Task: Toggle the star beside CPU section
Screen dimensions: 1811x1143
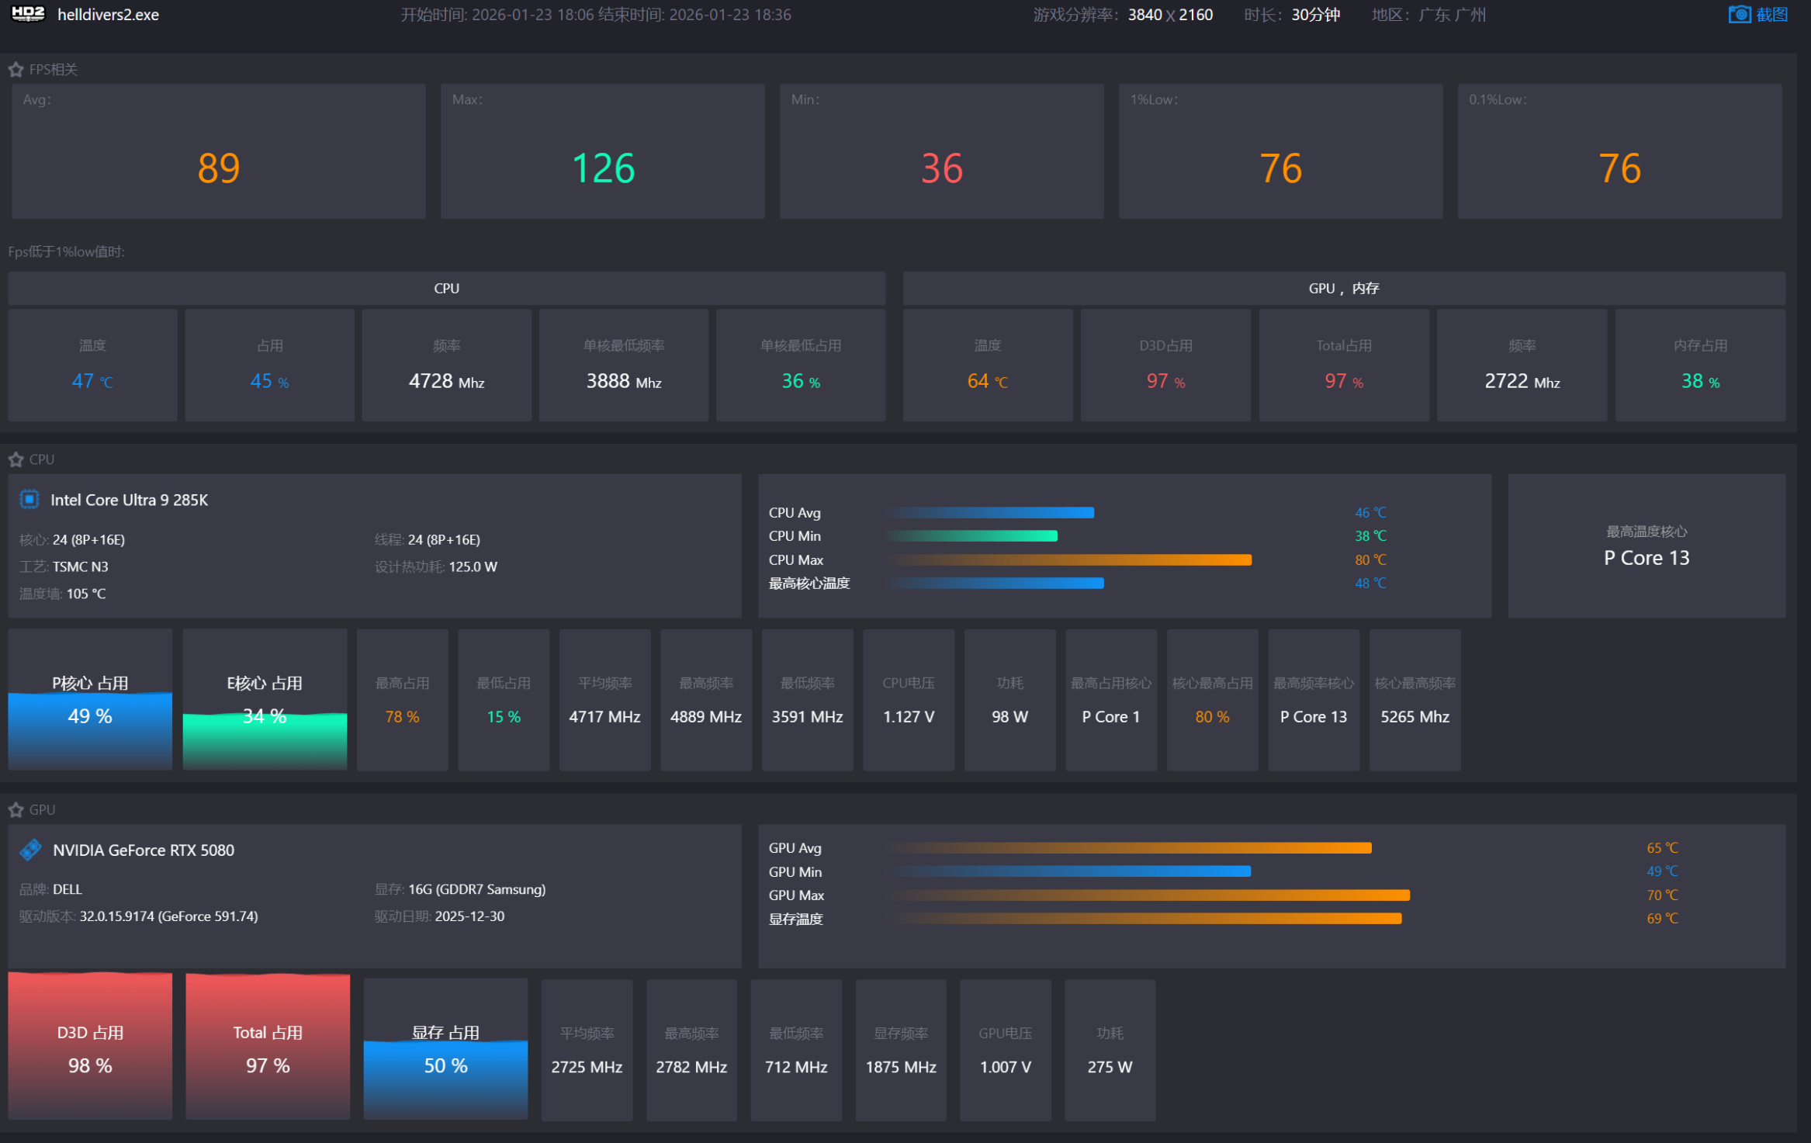Action: [x=16, y=459]
